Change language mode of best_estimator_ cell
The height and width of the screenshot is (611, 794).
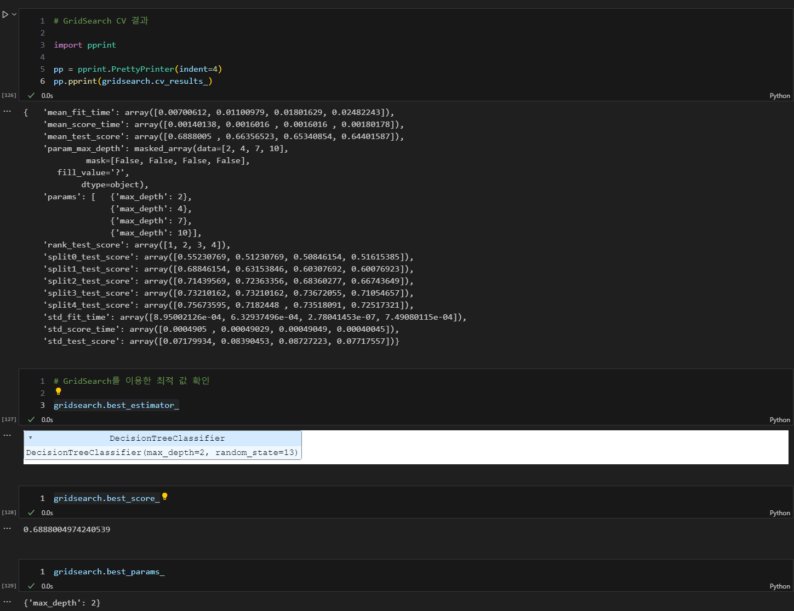[780, 420]
